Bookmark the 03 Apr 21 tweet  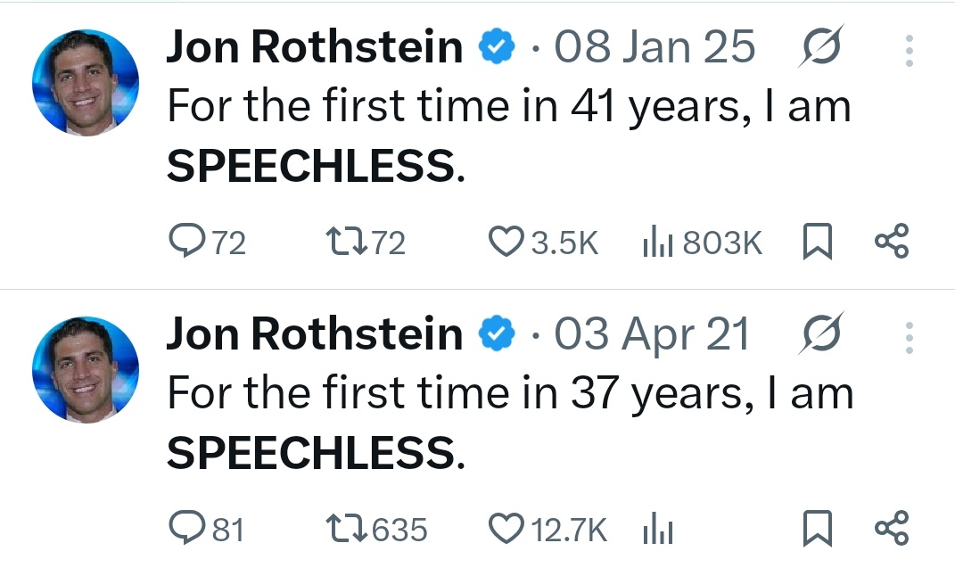(816, 530)
